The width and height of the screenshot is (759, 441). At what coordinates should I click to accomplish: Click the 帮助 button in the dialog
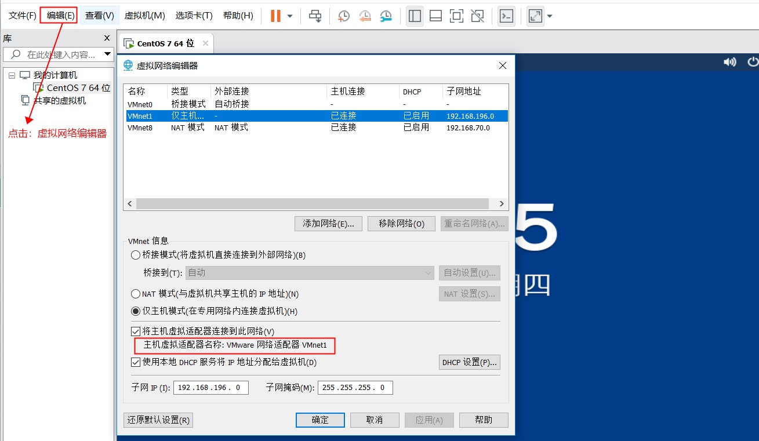click(484, 420)
